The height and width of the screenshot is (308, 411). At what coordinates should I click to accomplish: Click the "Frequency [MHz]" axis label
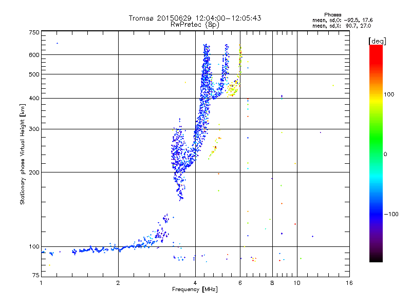(195, 290)
